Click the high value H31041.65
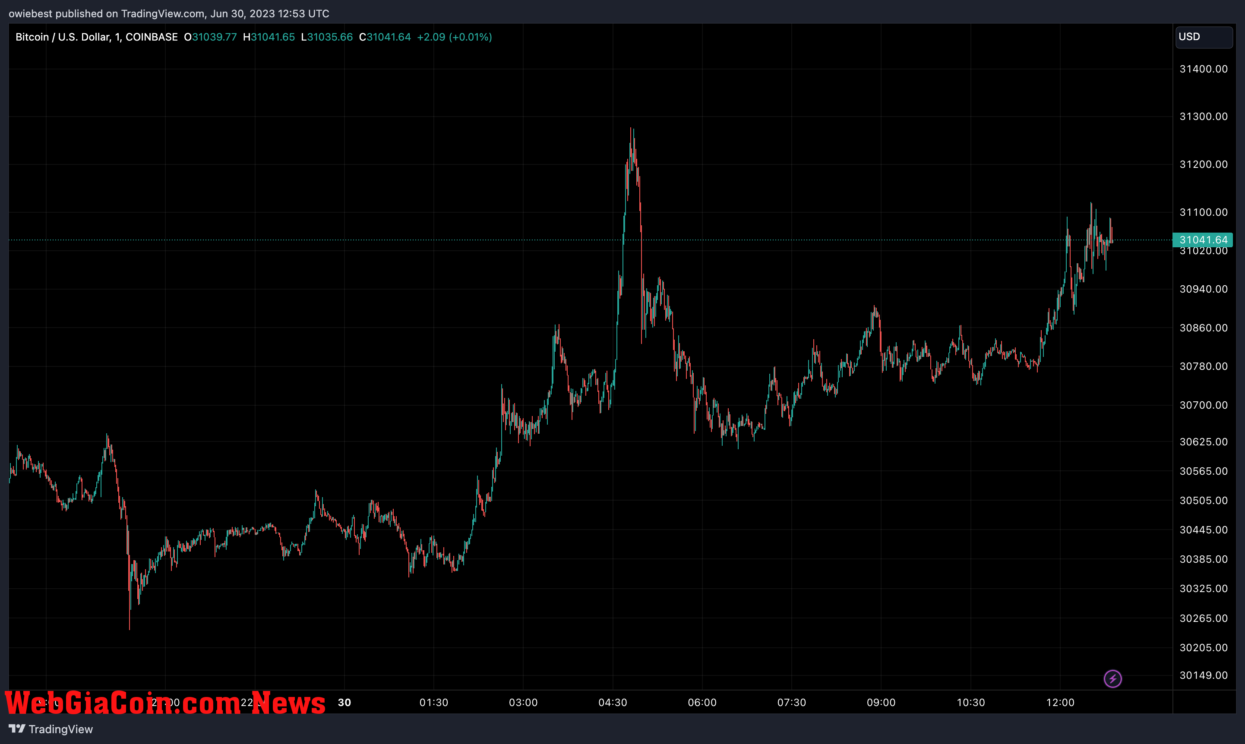The height and width of the screenshot is (744, 1245). tap(269, 37)
